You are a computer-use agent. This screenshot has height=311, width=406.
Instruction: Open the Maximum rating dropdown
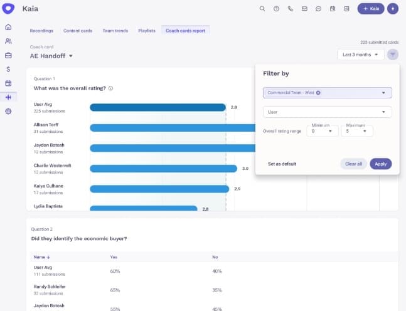[x=358, y=132]
